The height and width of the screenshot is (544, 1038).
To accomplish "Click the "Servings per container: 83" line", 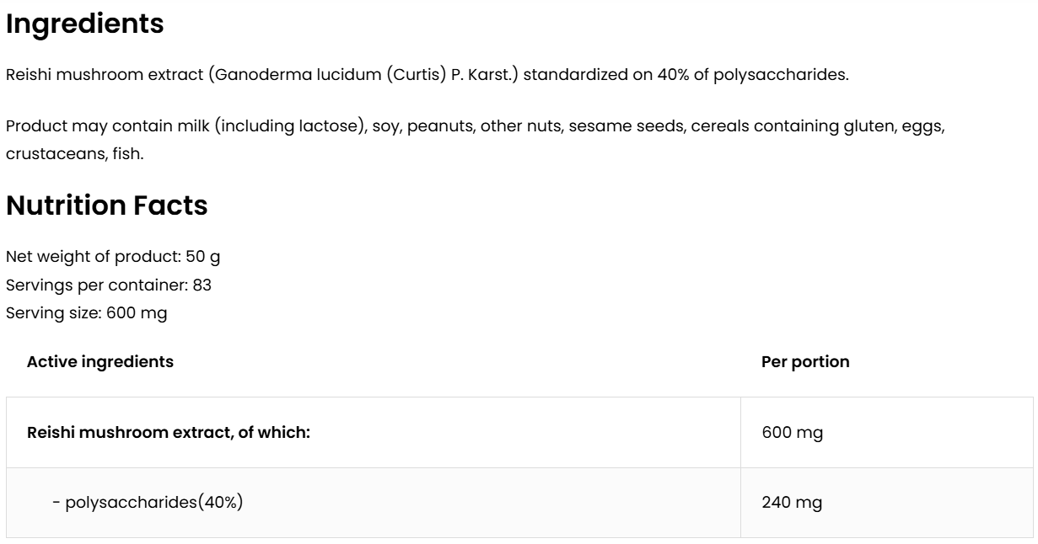I will 108,285.
